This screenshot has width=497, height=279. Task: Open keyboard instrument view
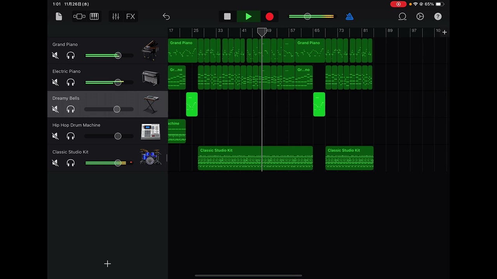click(x=94, y=16)
